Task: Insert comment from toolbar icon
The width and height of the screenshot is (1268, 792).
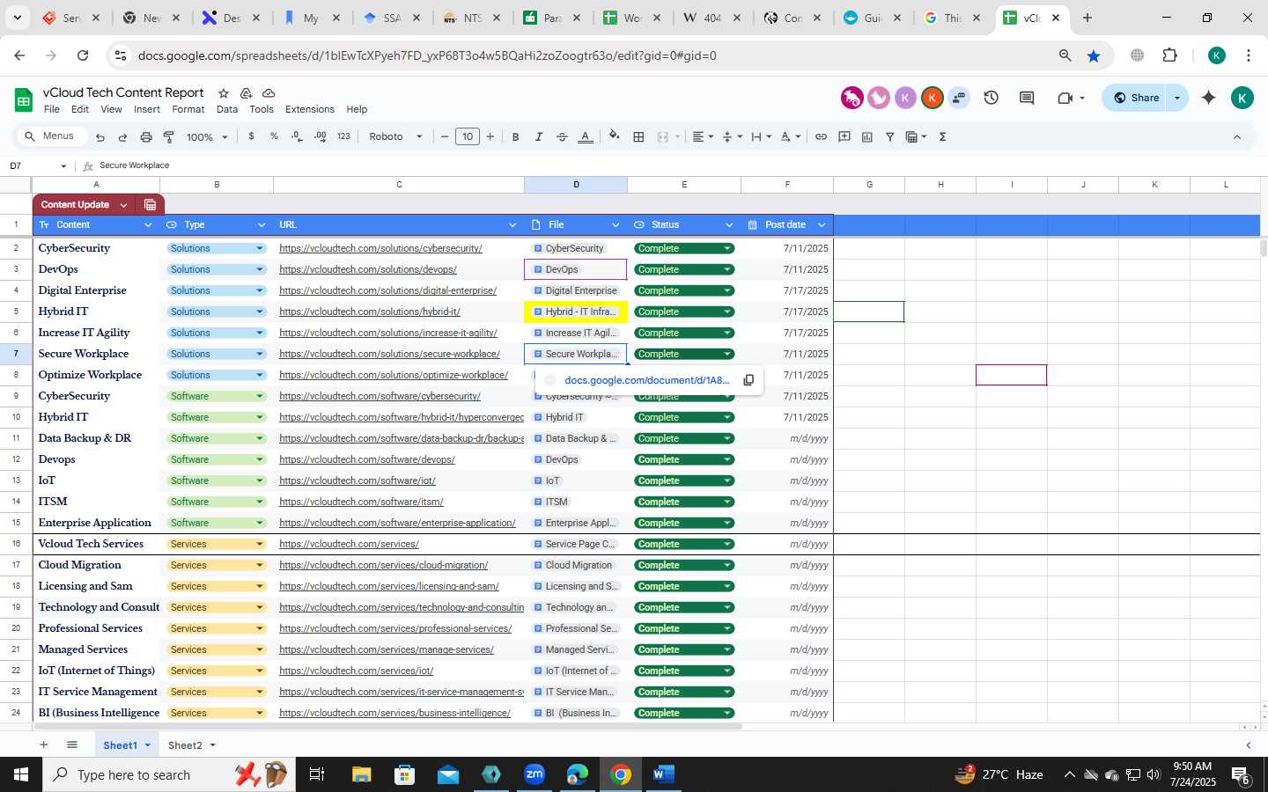Action: point(844,136)
